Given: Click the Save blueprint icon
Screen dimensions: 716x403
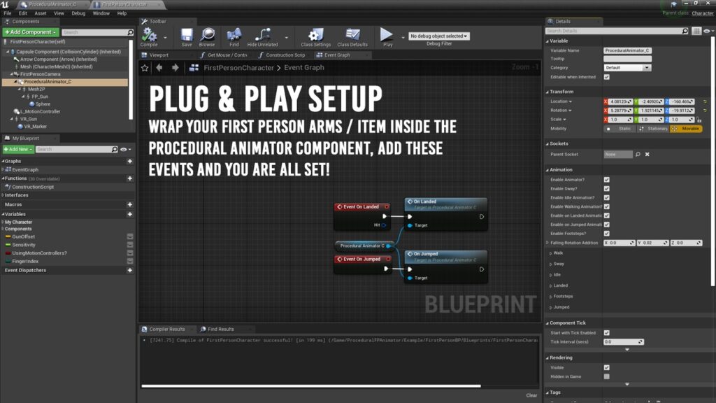Looking at the screenshot, I should pyautogui.click(x=187, y=36).
